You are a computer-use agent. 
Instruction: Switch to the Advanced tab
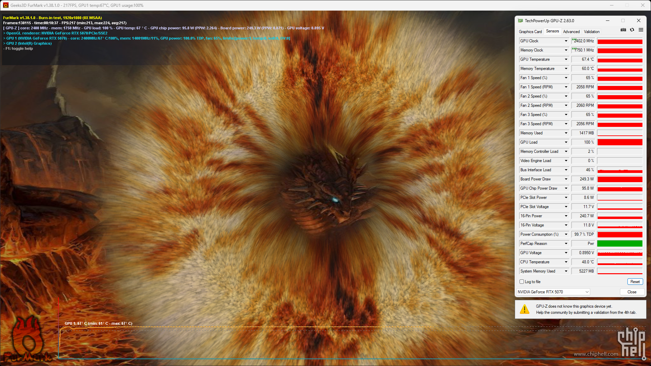click(x=571, y=32)
